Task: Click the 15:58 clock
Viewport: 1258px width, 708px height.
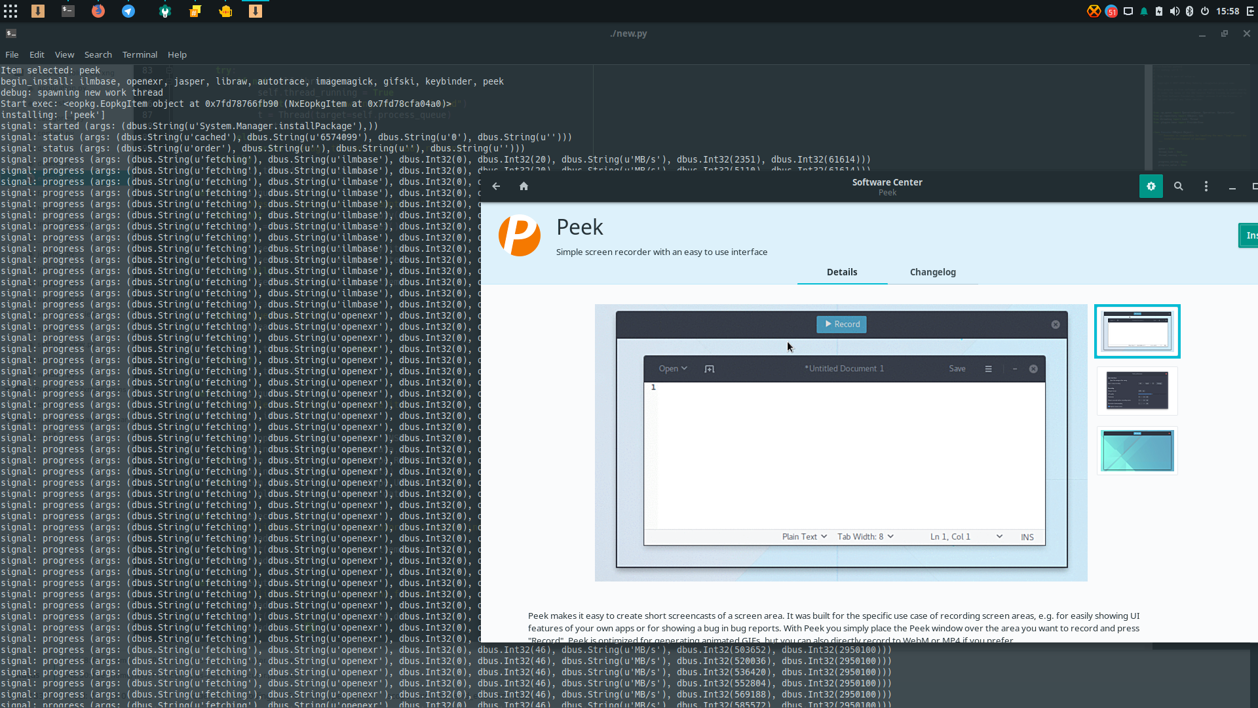Action: [x=1228, y=11]
